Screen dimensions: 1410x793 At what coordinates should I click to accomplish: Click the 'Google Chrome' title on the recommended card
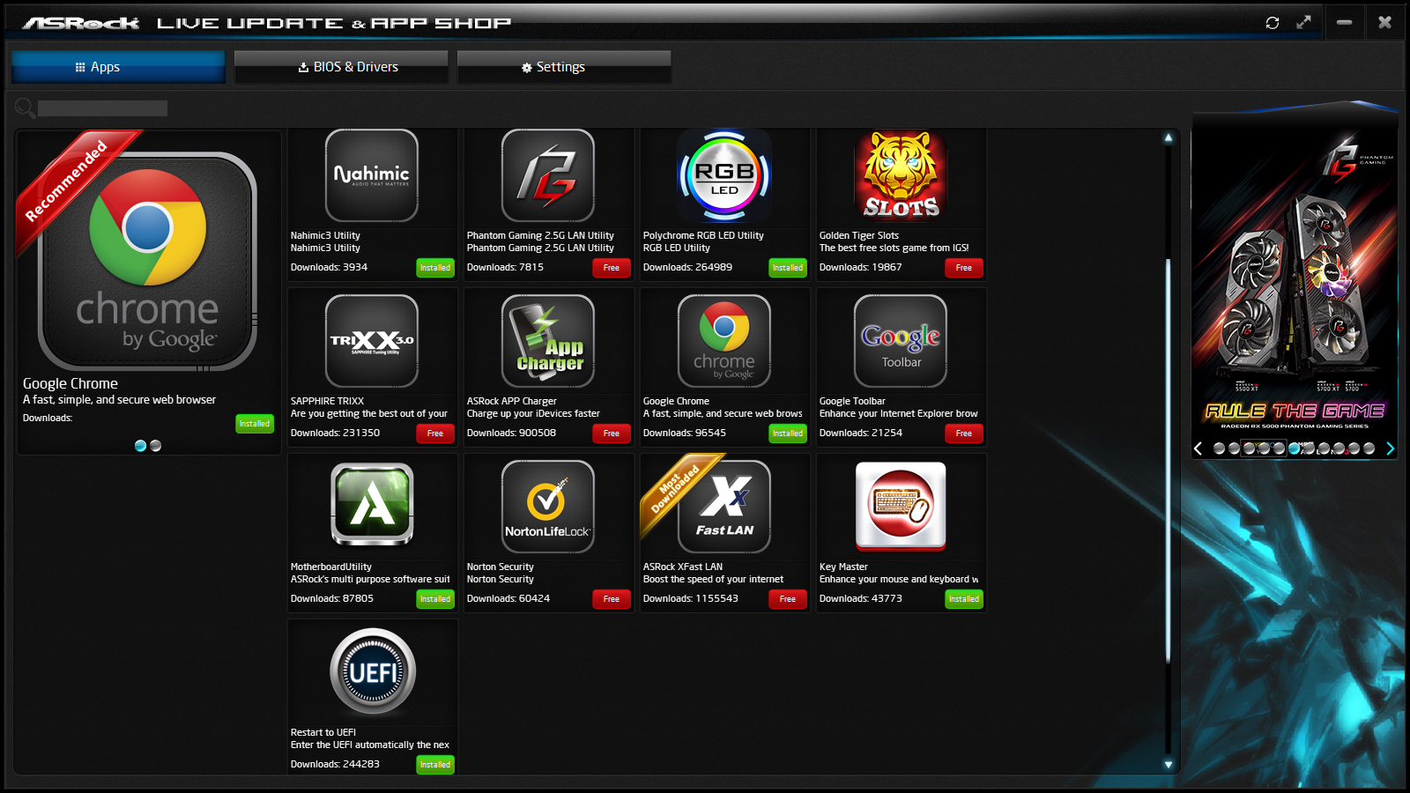point(70,384)
